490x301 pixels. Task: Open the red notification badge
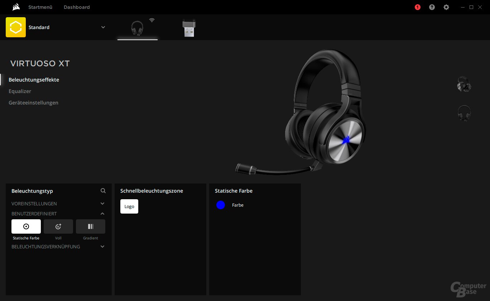(x=418, y=7)
